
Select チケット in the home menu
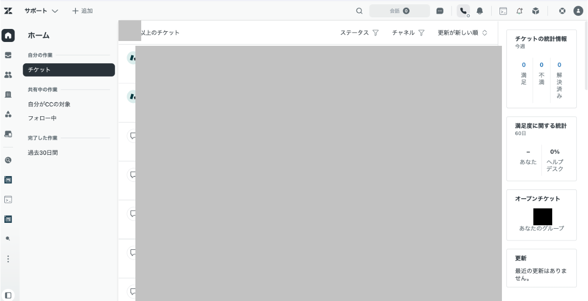tap(69, 70)
